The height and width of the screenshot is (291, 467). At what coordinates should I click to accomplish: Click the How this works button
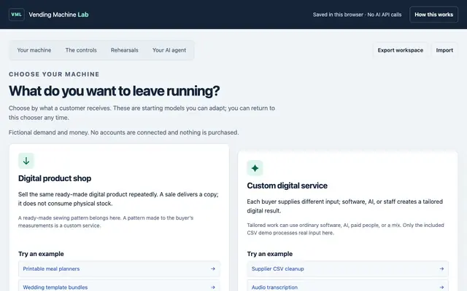point(433,15)
